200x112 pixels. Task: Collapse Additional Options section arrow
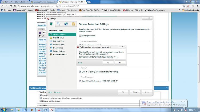167,88
